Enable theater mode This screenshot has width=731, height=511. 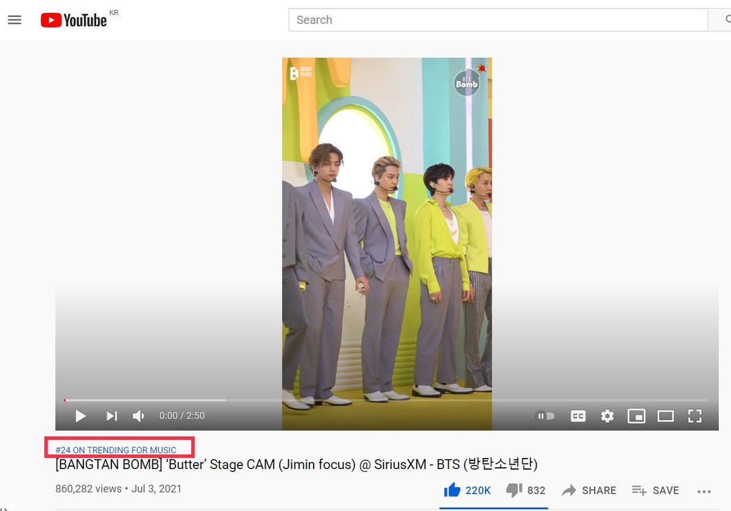pyautogui.click(x=665, y=416)
